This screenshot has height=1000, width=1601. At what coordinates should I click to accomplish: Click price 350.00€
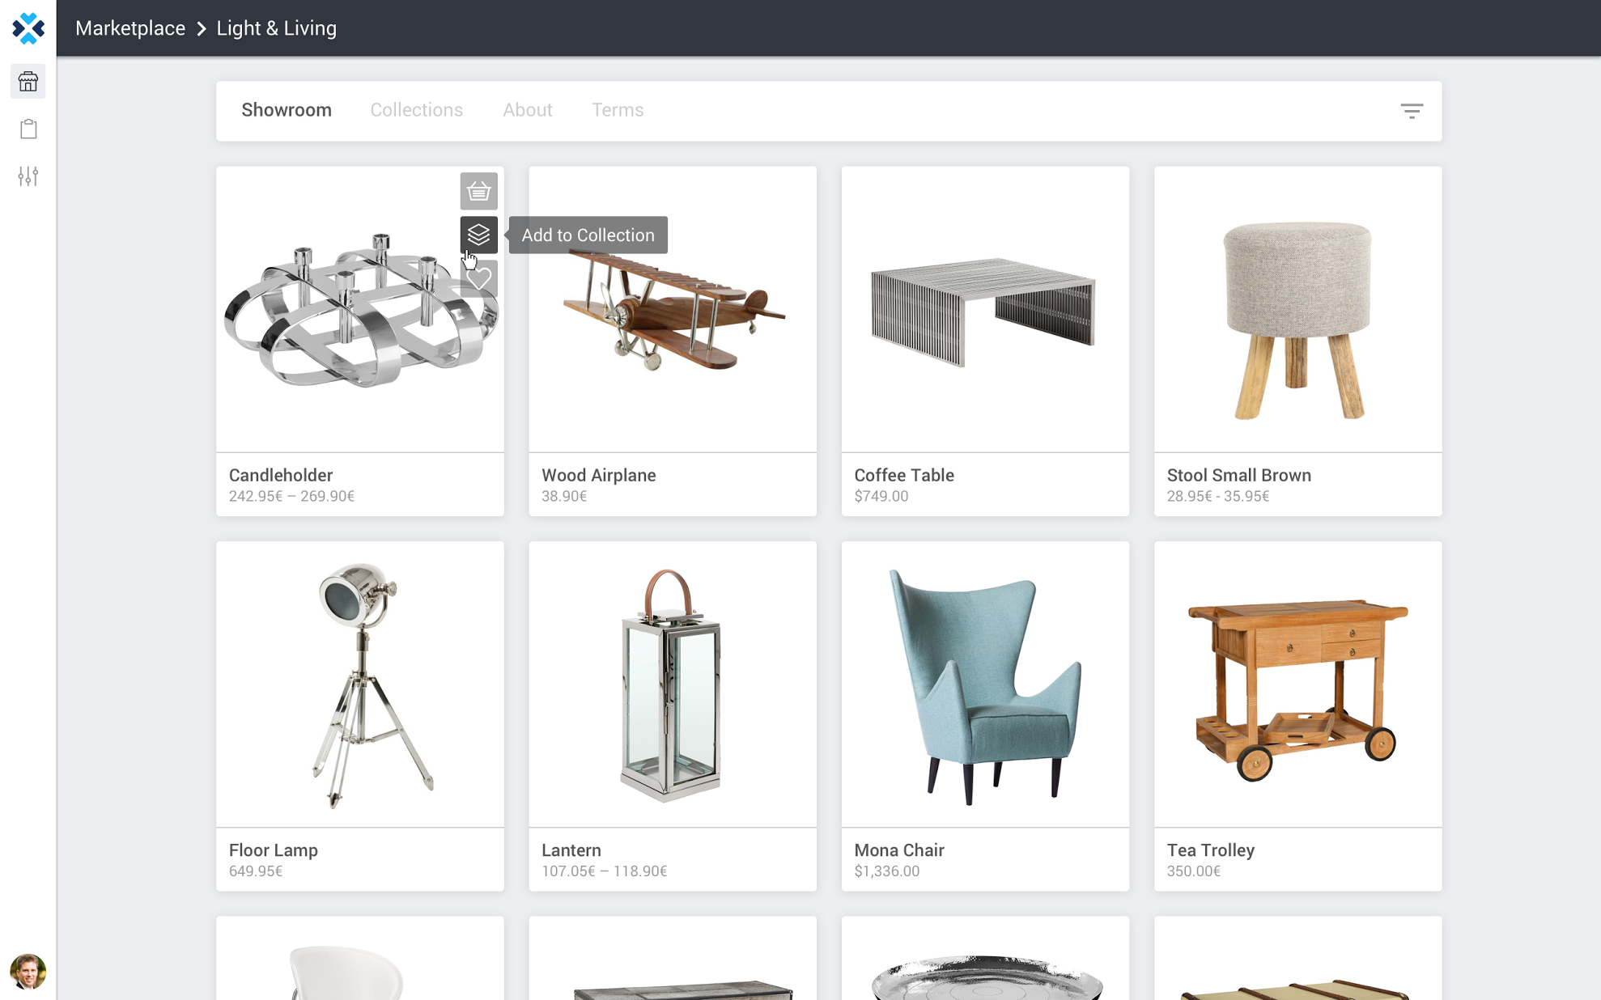1194,871
